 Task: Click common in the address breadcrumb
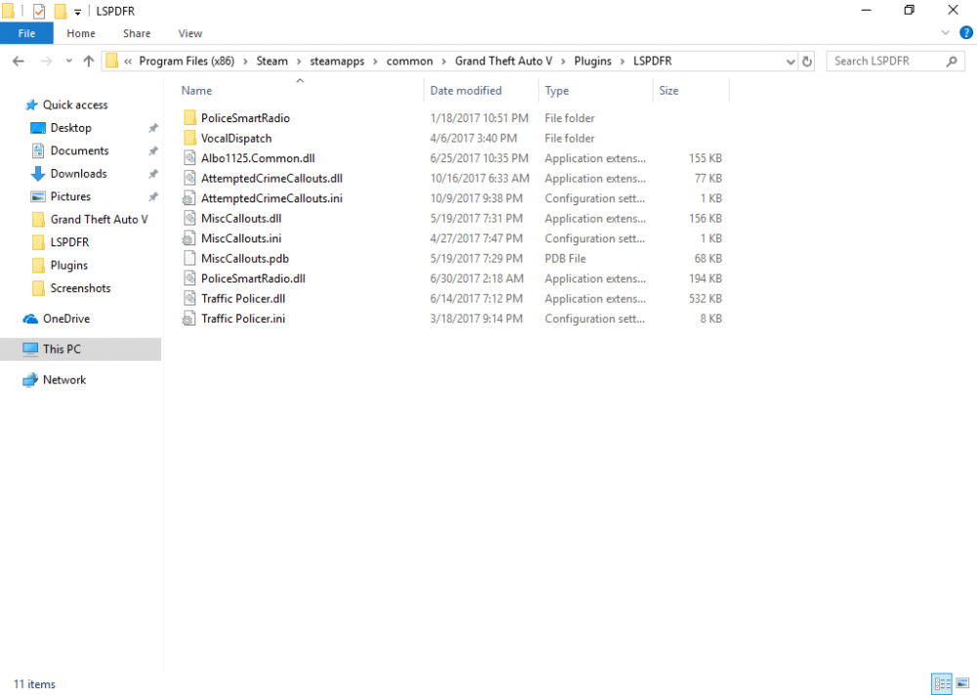pos(409,61)
